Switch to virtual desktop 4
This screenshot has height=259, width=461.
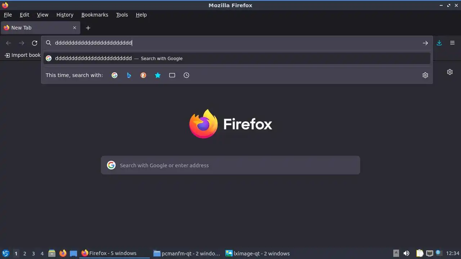pos(42,254)
